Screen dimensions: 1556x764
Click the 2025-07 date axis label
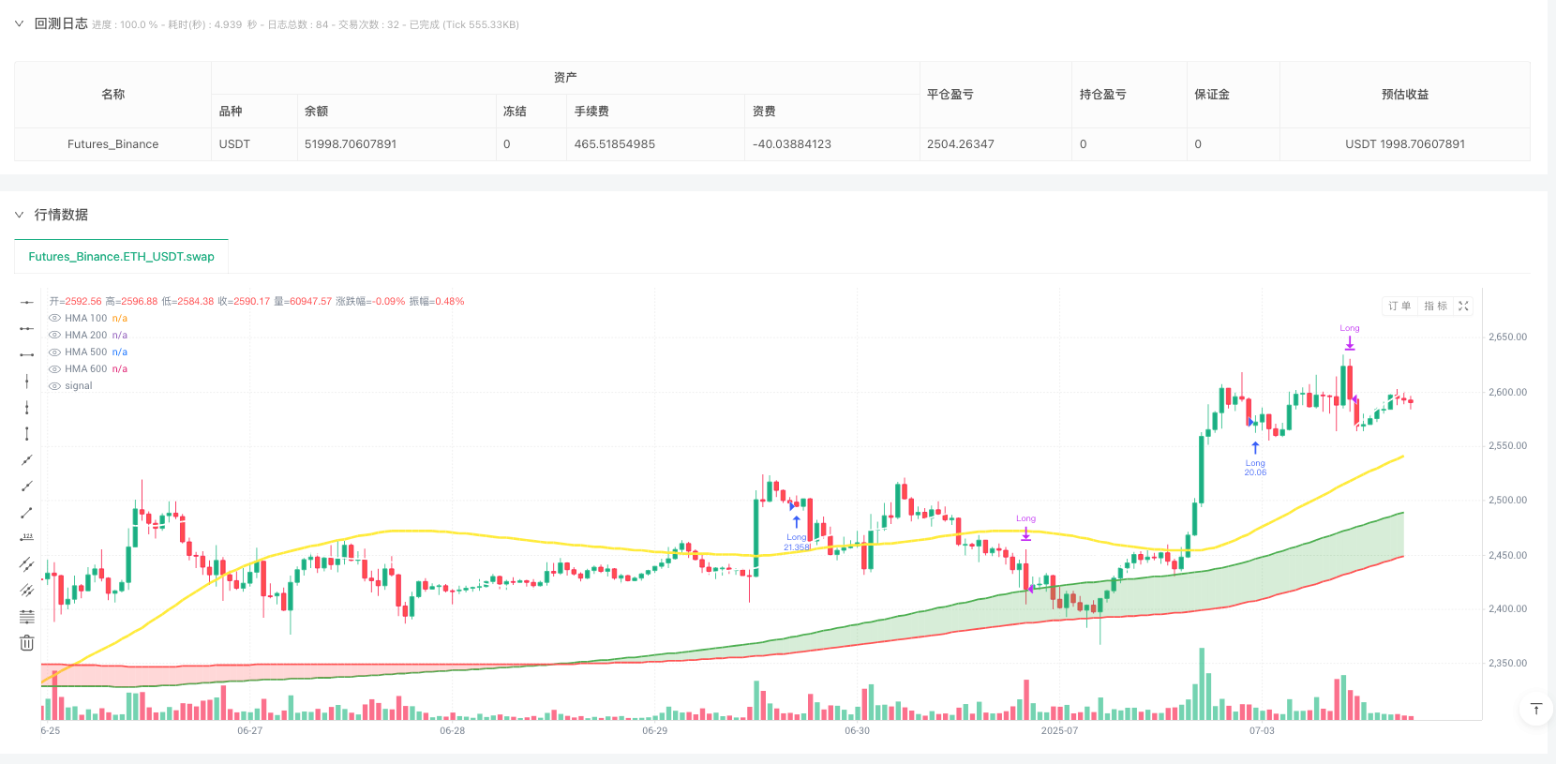1059,730
